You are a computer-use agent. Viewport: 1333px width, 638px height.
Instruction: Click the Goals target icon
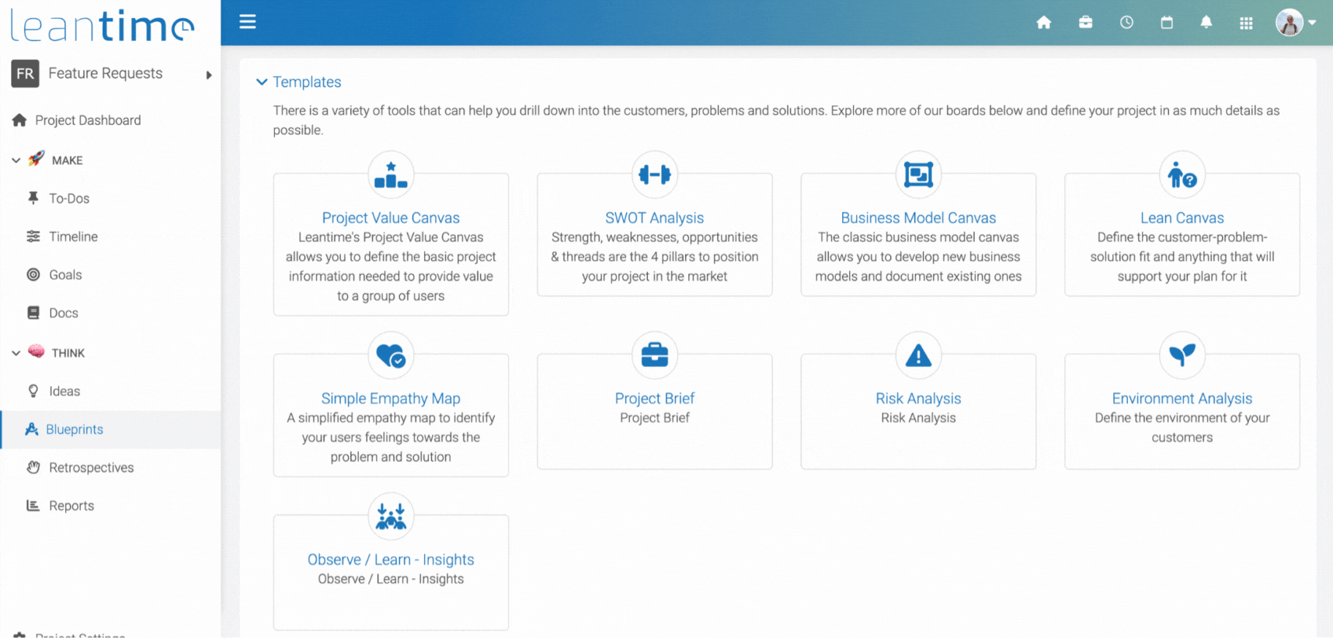(33, 274)
